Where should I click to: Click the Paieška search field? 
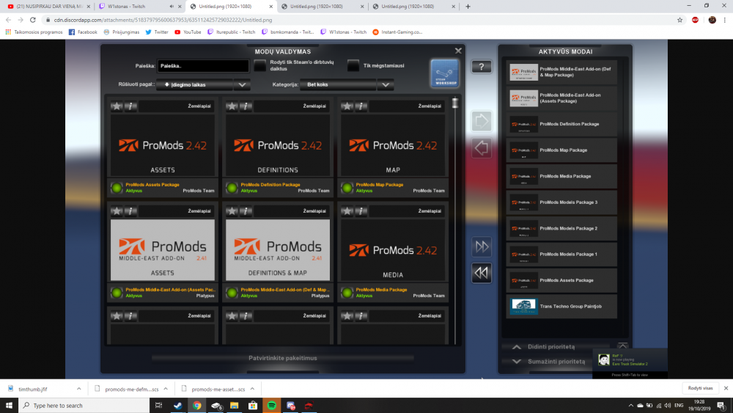click(203, 66)
